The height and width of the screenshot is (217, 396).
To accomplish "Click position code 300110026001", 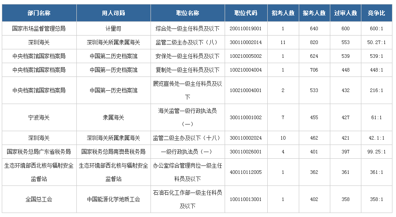I will [246, 152].
